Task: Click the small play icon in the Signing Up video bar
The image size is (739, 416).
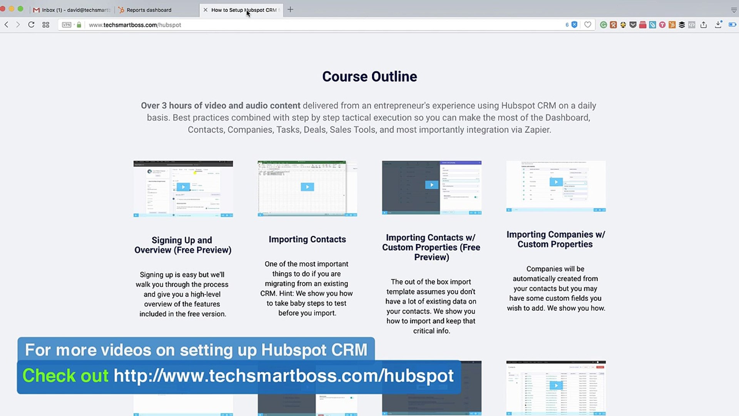Action: click(136, 215)
